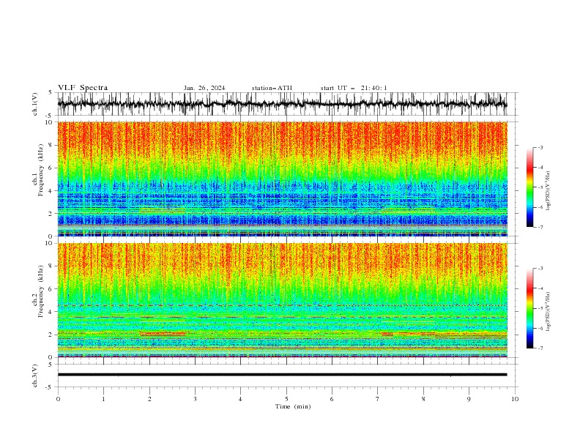Click the ch.2 spectrogram color scale bar
Screen dimensions: 580x448
pyautogui.click(x=530, y=308)
